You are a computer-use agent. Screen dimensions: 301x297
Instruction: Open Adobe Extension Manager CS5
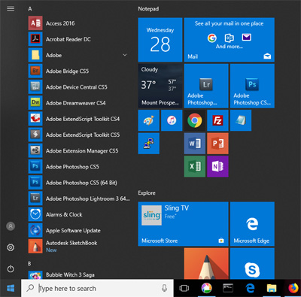point(79,150)
